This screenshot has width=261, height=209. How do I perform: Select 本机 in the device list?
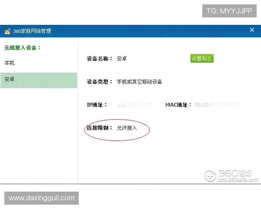coord(10,63)
